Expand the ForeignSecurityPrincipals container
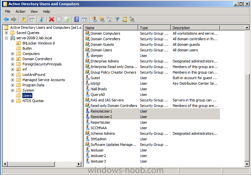This screenshot has width=251, height=175. [12, 64]
